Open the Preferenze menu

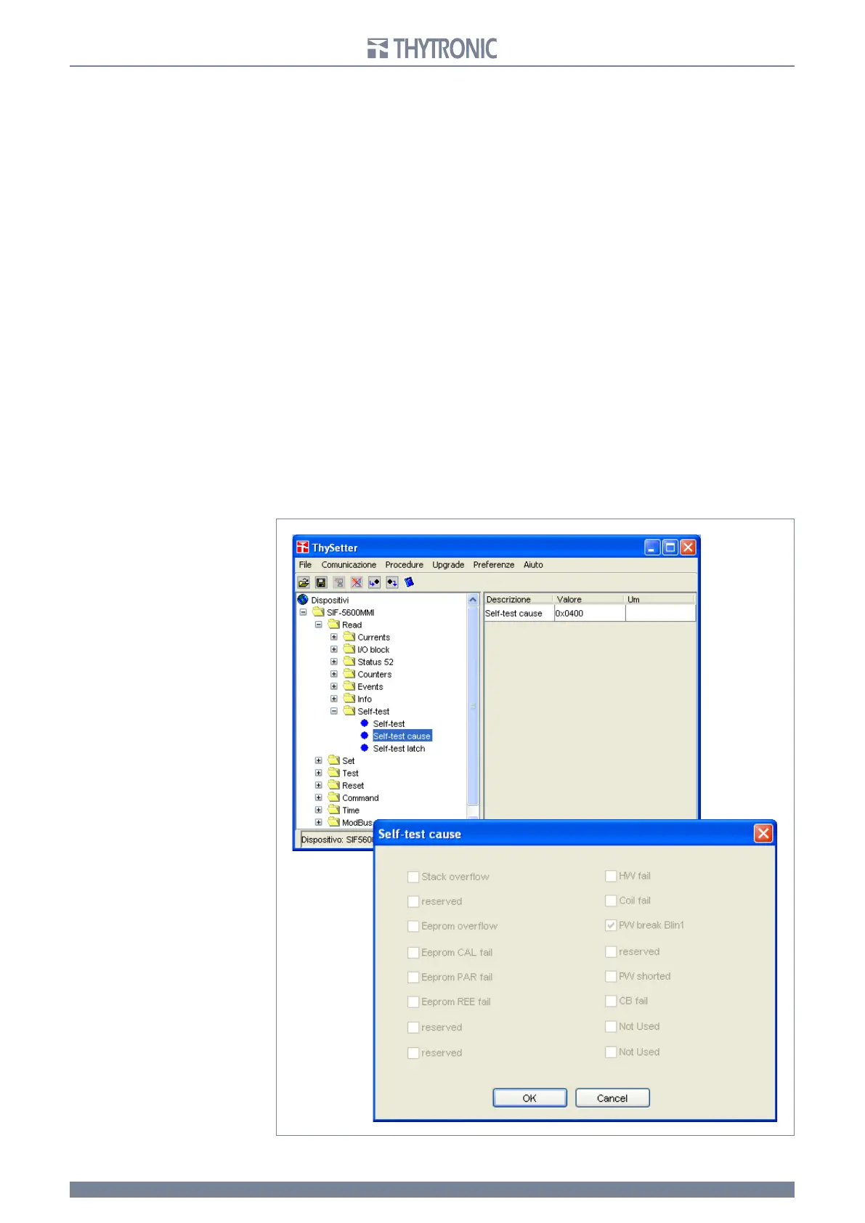[494, 565]
